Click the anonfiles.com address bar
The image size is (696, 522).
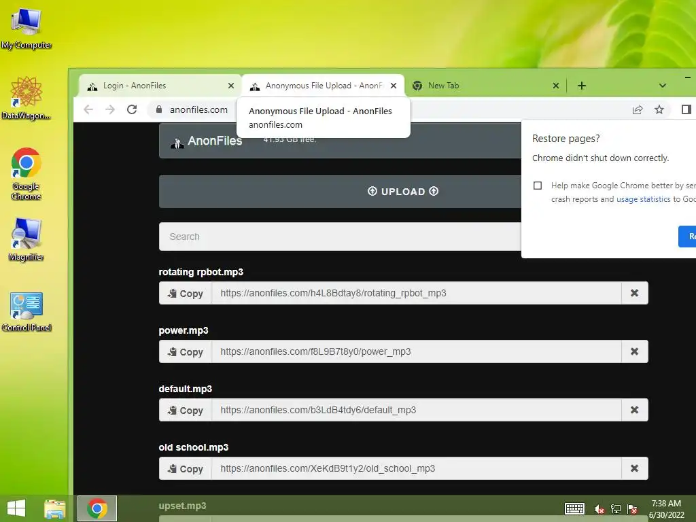point(198,109)
